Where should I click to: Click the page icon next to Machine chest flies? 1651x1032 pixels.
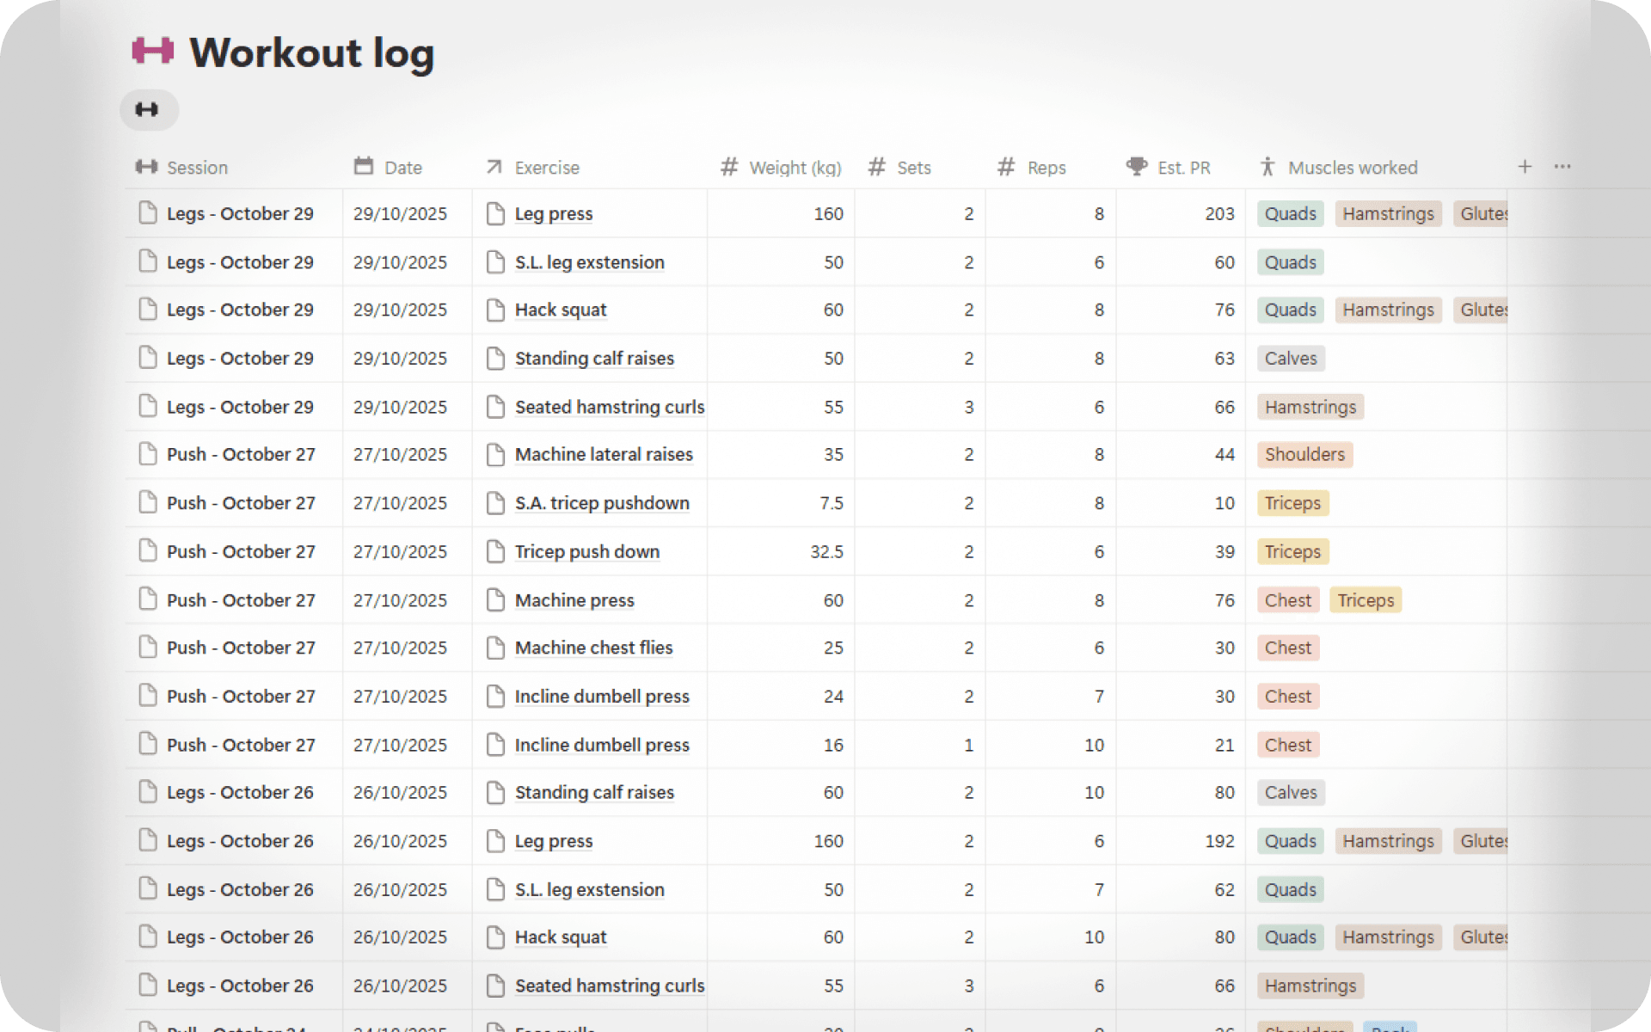[495, 648]
